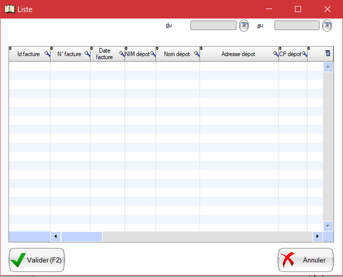Click the search magnifier in NIM dépot column
This screenshot has height=277, width=343.
152,54
